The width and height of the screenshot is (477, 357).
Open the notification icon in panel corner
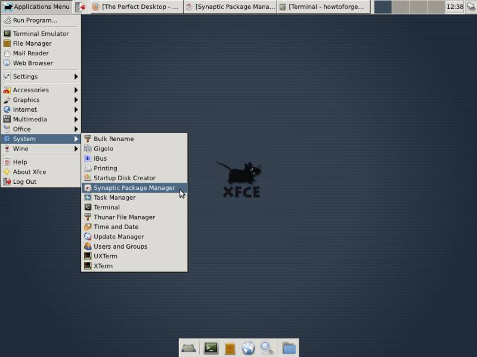coord(471,7)
